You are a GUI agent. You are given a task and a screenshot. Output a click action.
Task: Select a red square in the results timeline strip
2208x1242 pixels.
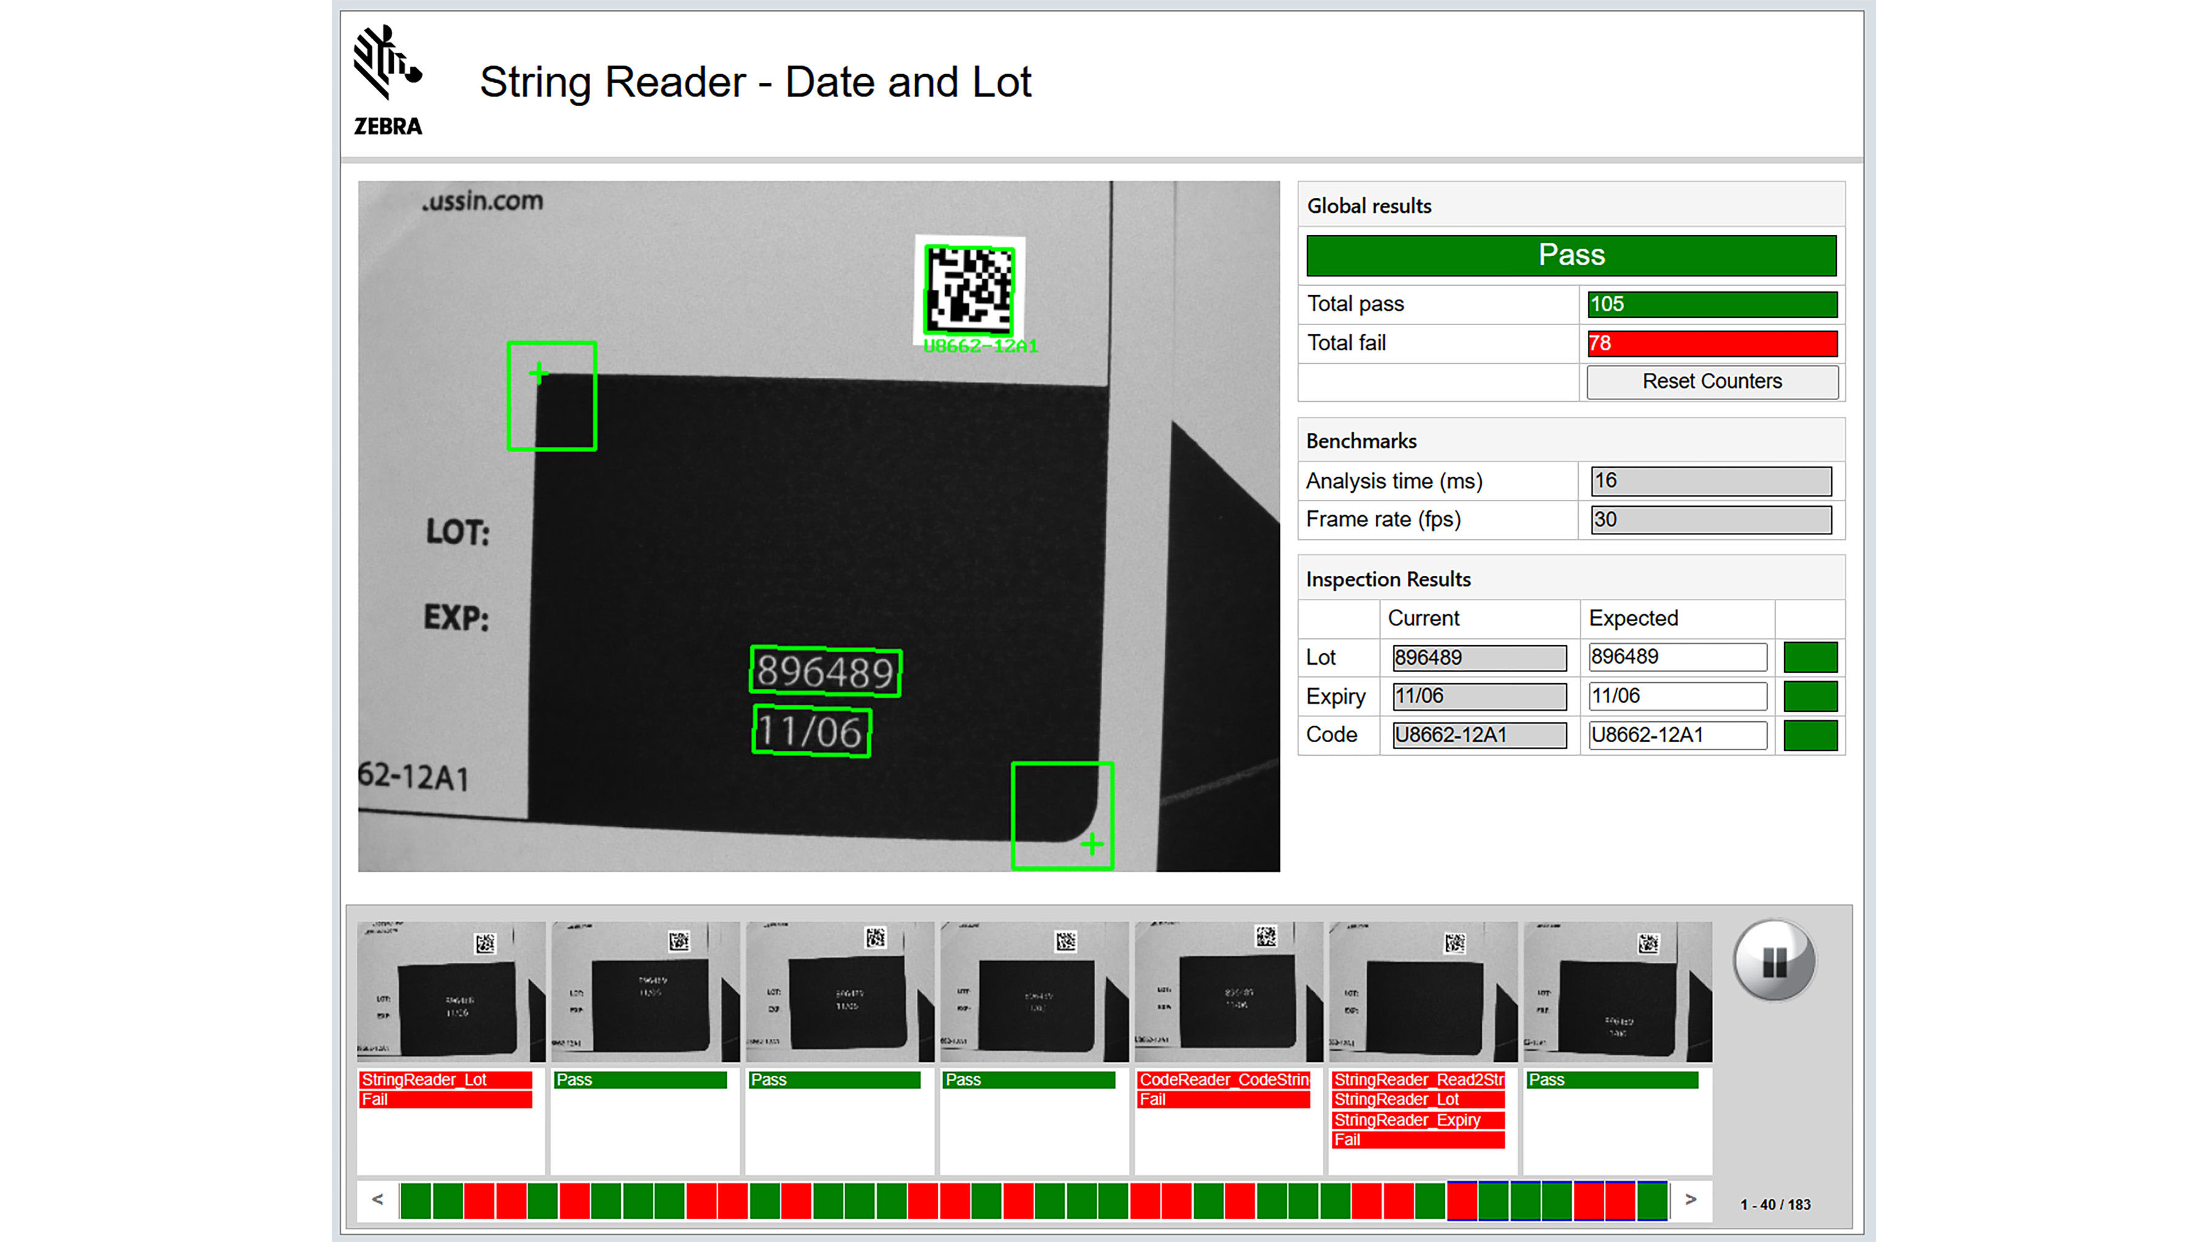pos(480,1200)
